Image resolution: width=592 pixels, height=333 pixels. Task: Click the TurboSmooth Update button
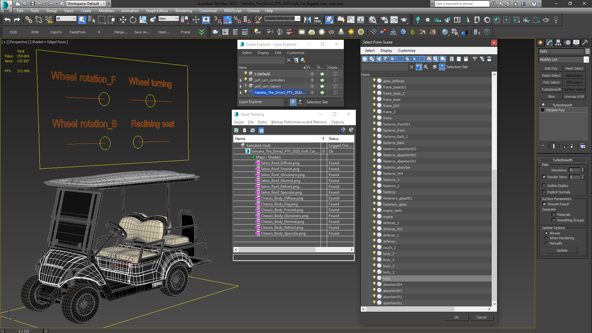[x=562, y=250]
